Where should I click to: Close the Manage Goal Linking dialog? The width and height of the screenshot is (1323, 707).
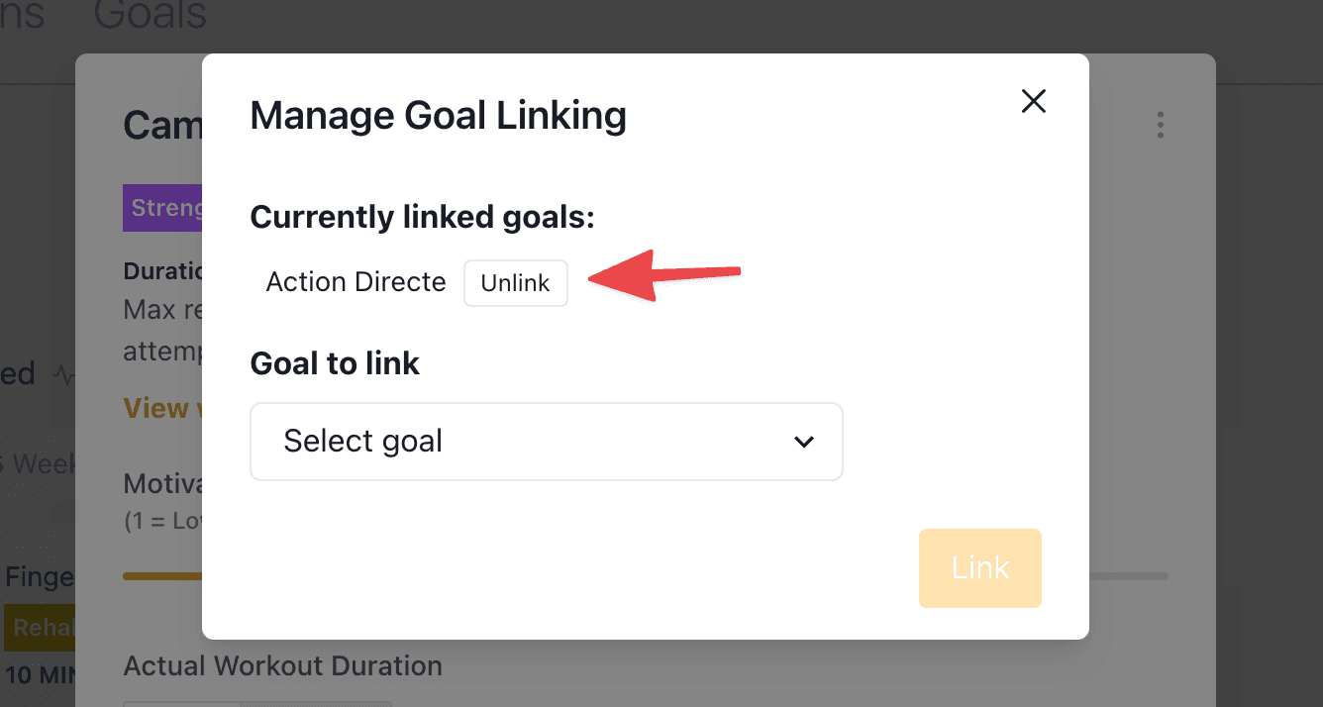click(1034, 101)
